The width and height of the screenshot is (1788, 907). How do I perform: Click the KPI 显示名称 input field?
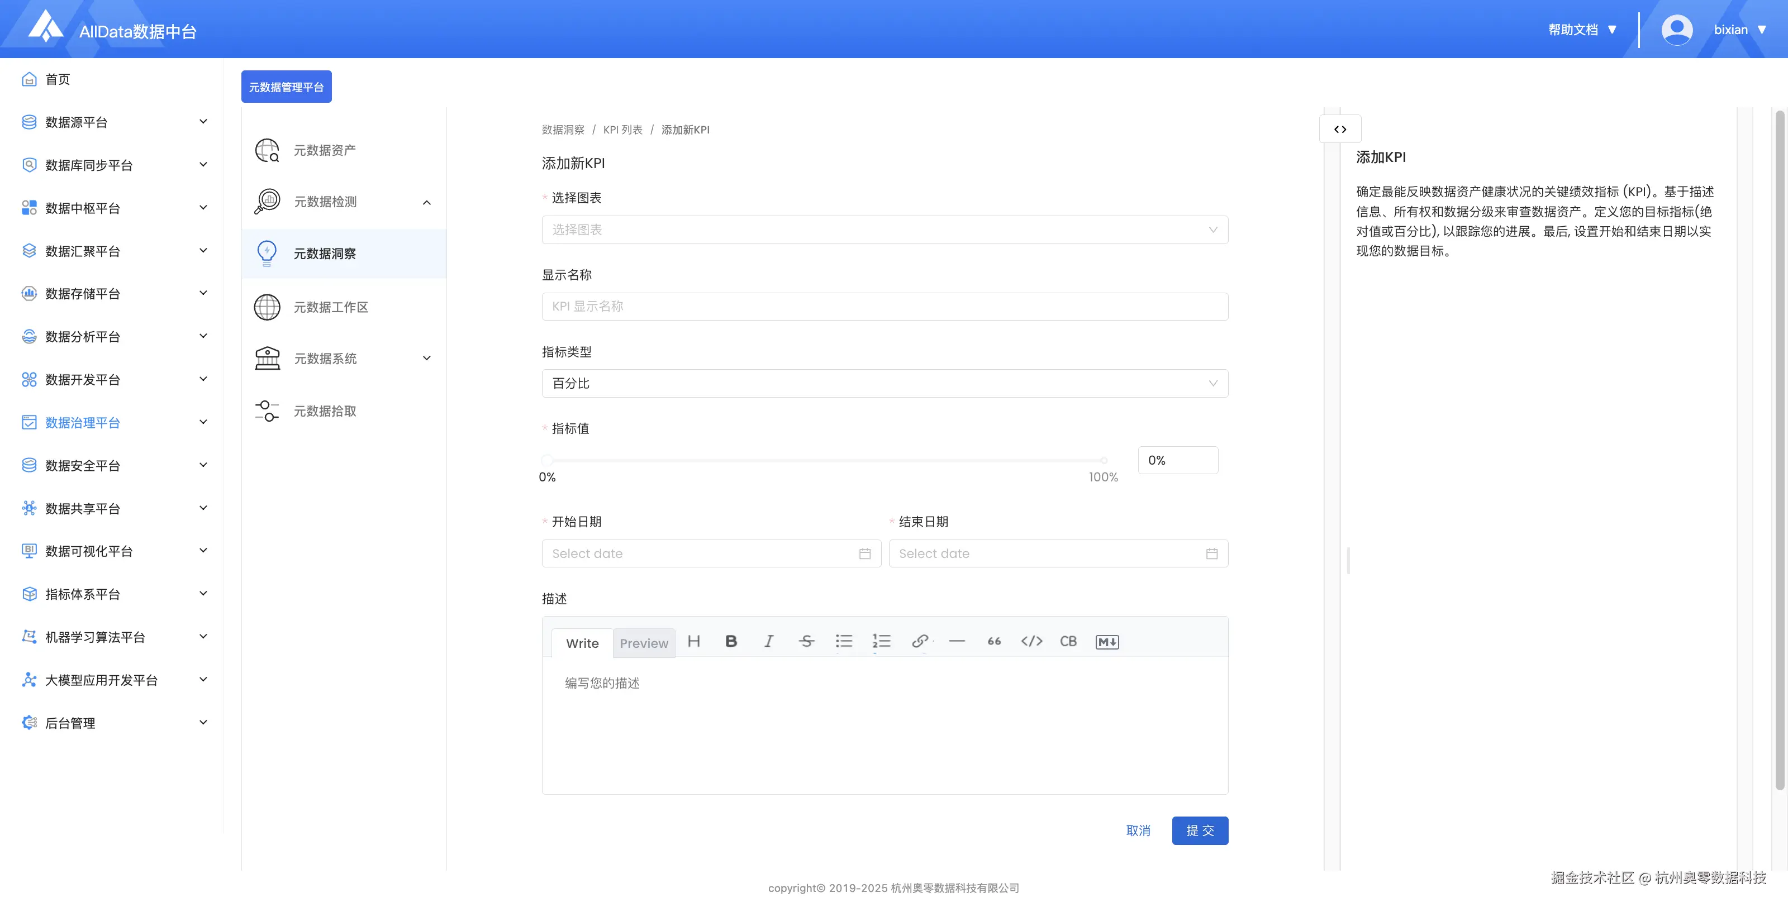coord(885,306)
